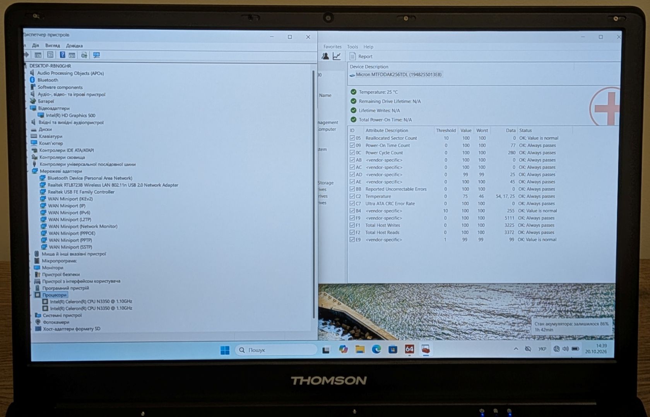Switch to the red 64 app on taskbar
Viewport: 650px width, 417px height.
pyautogui.click(x=409, y=349)
